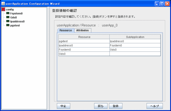This screenshot has height=111, width=171.
Task: Close the Configuration Wizard window
Action: (167, 4)
